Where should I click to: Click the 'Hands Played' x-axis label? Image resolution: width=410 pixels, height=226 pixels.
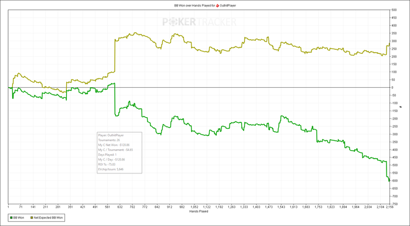coord(199,211)
